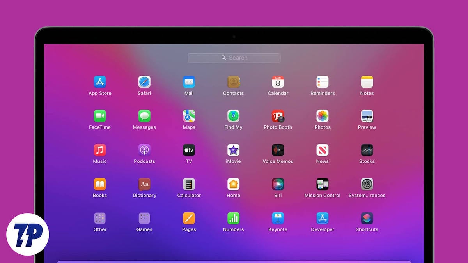The height and width of the screenshot is (263, 468).
Task: Open the Preview app
Action: [x=367, y=116]
